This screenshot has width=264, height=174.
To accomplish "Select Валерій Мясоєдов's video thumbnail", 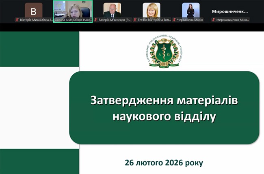I will [112, 10].
